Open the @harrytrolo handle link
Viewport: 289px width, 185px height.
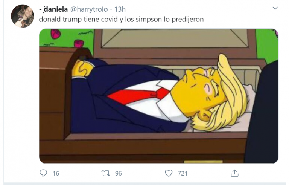coord(89,9)
